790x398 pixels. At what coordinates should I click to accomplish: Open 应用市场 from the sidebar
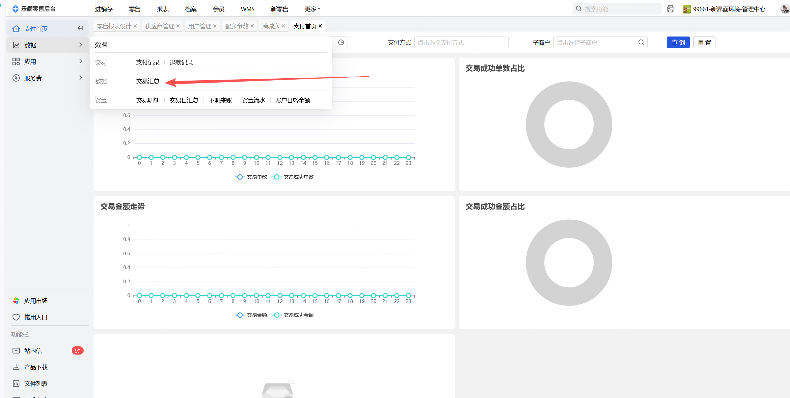click(36, 301)
